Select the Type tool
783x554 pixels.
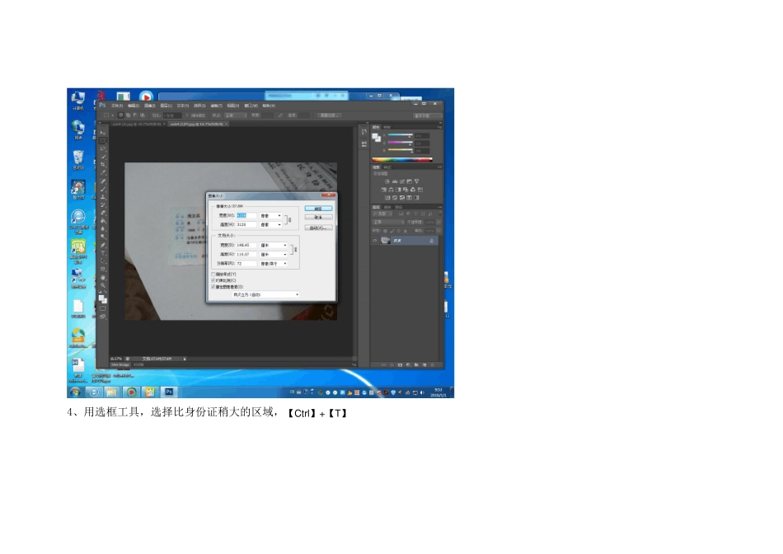(103, 253)
